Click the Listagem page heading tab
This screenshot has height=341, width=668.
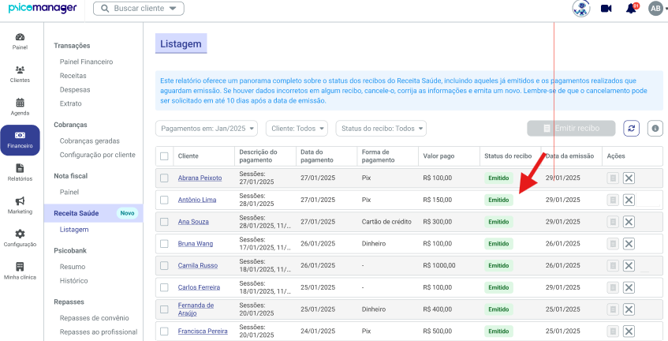(x=181, y=43)
